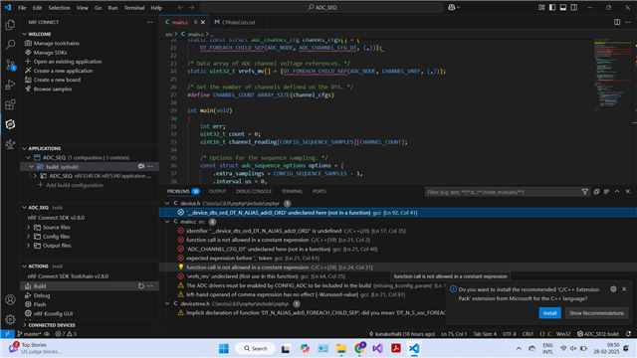Click Show Recommendations button

[x=596, y=313]
